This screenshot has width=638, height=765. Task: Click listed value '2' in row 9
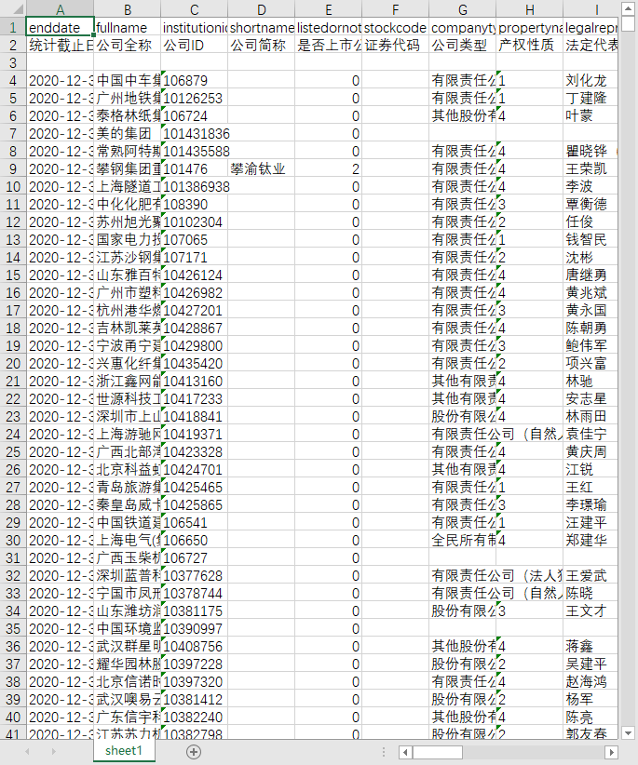click(x=329, y=168)
